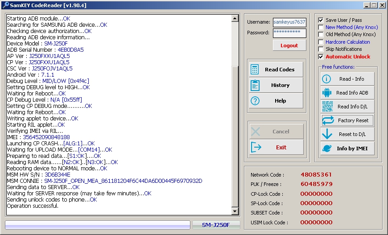Click the Android robot icon on Read Info ADB
388x235 pixels.
pyautogui.click(x=327, y=93)
